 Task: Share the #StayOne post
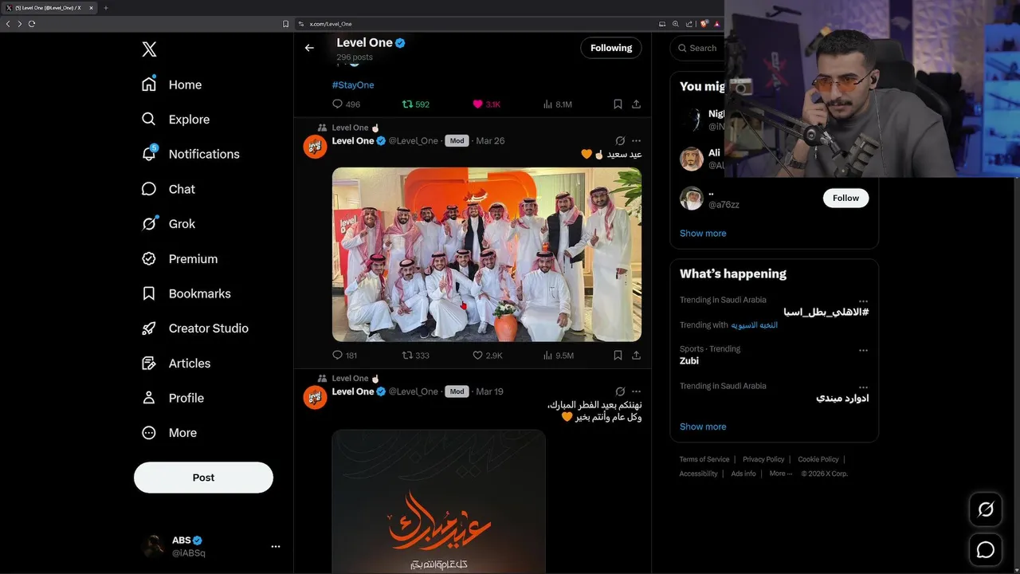636,104
